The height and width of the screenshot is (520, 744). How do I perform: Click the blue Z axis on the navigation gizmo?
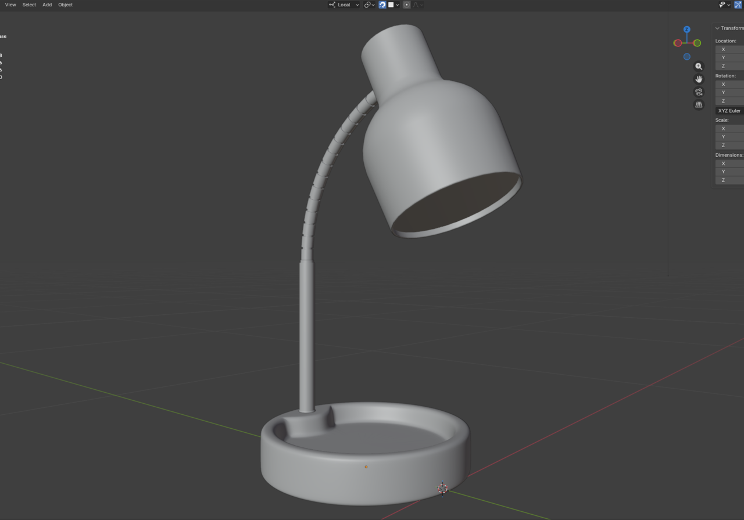(x=687, y=29)
